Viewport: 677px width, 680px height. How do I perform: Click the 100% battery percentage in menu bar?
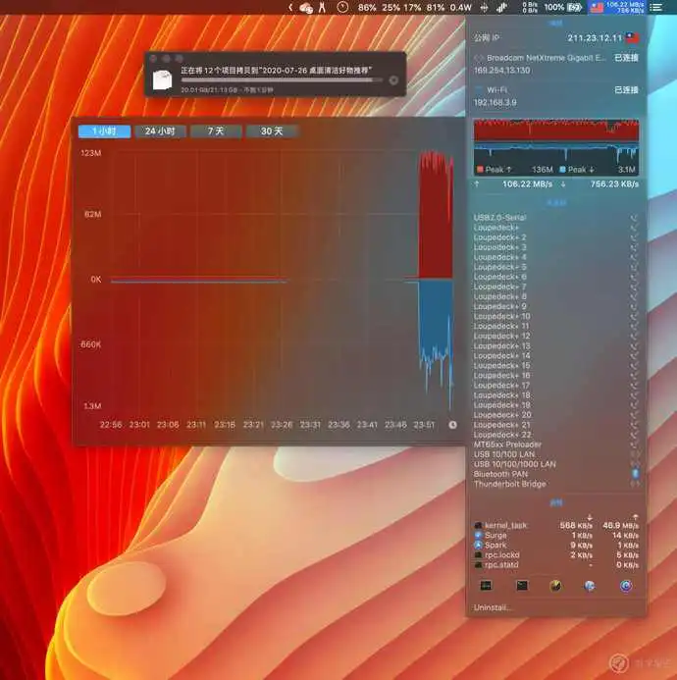[x=553, y=7]
